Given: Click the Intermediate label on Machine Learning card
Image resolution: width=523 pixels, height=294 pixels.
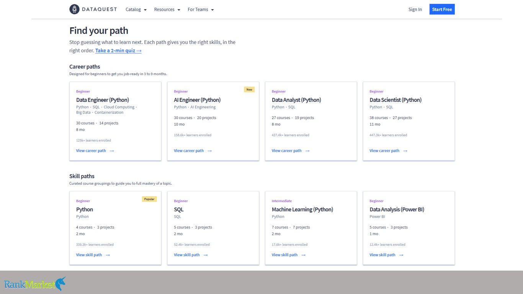Looking at the screenshot, I should tap(282, 201).
